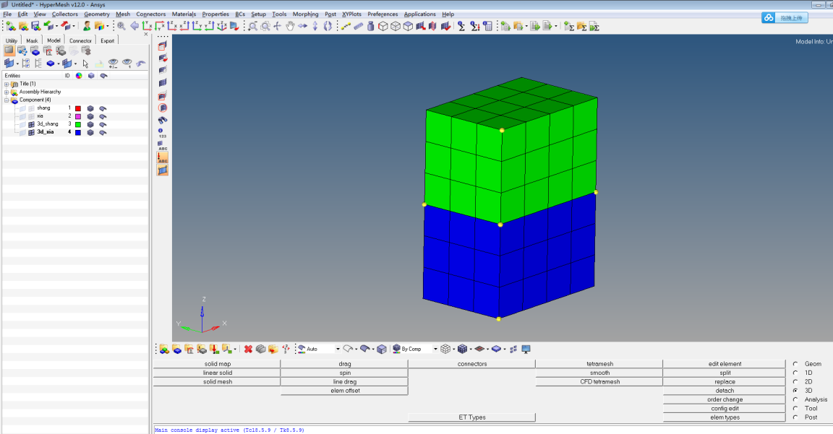This screenshot has height=434, width=833.
Task: Click the mass calculation weight icon
Action: [x=371, y=26]
